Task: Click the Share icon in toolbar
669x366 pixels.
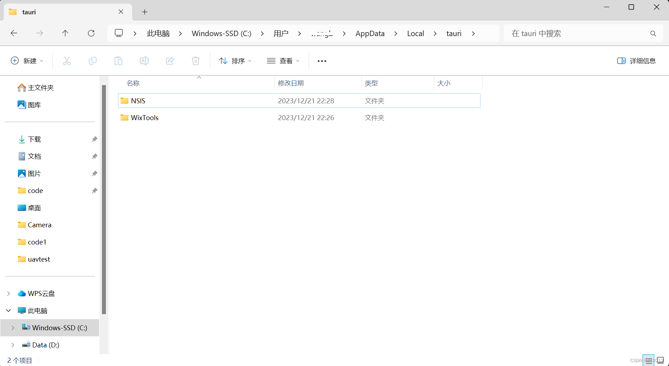Action: coord(170,61)
